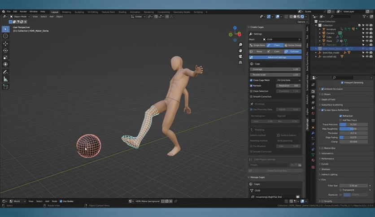This screenshot has width=375, height=217.
Task: Adjust the Trace Precision slider
Action: coord(353,125)
